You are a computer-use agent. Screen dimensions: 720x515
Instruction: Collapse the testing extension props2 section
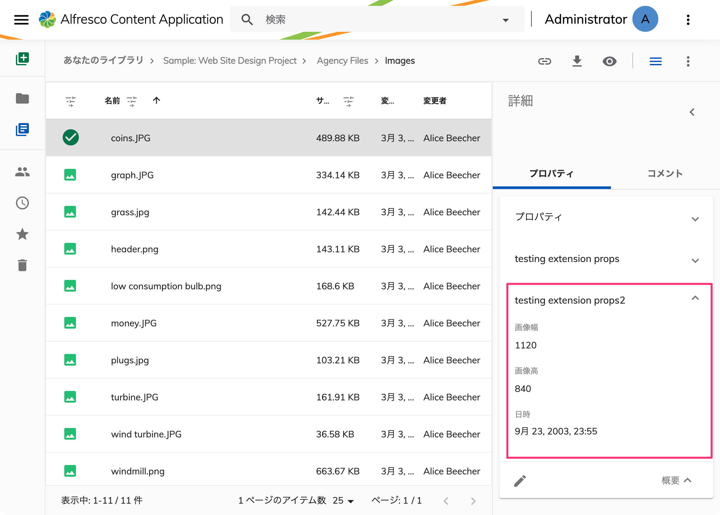695,298
